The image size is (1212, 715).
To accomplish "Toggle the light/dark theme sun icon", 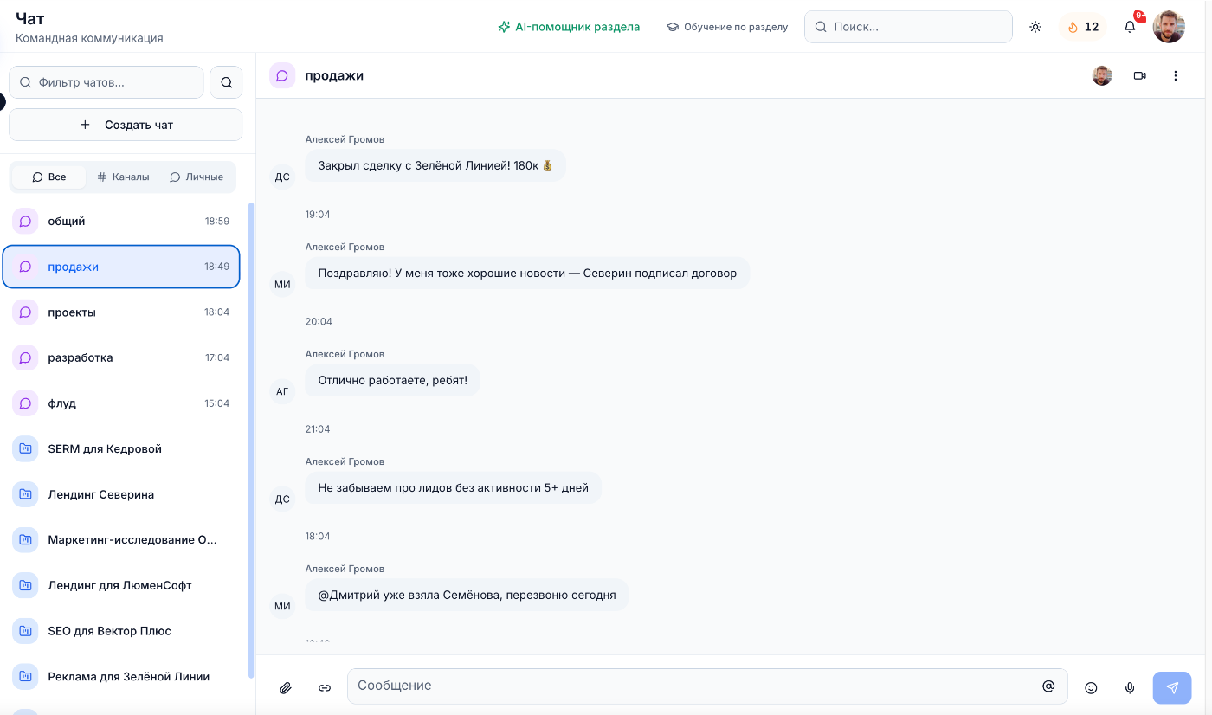I will click(x=1035, y=27).
